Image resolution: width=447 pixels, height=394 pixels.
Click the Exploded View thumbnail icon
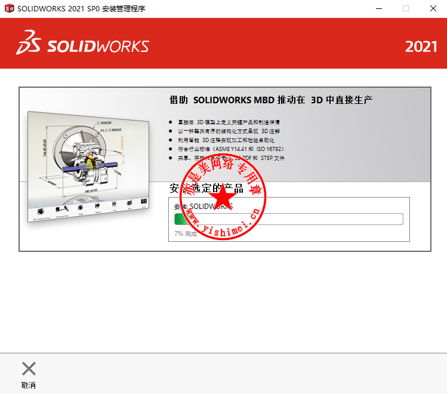(x=61, y=210)
